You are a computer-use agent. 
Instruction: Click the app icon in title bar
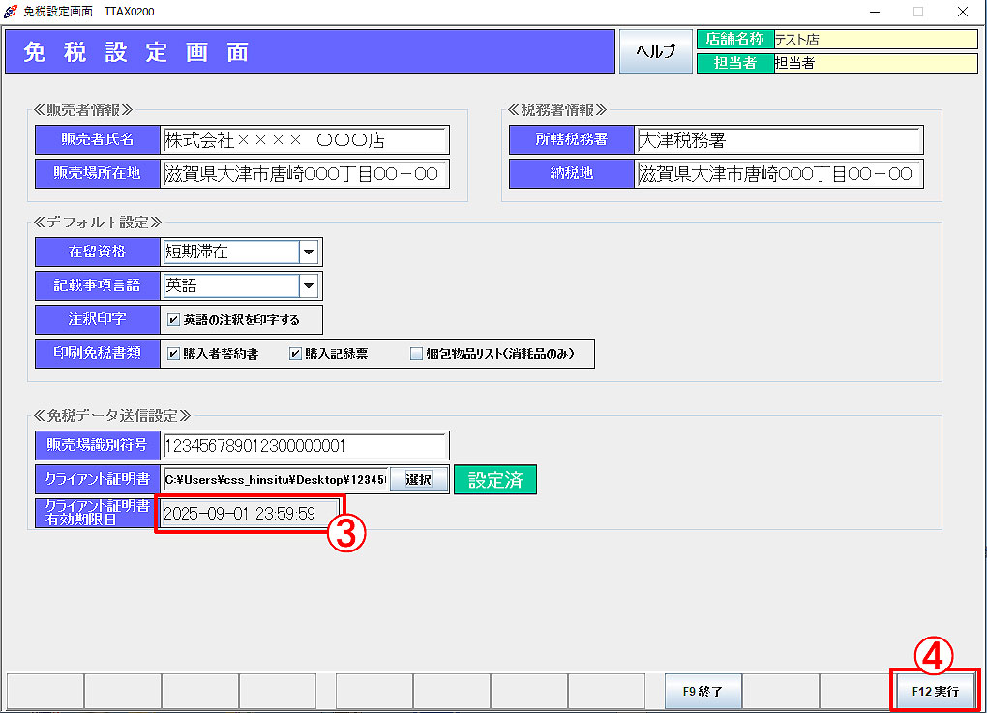(x=10, y=11)
